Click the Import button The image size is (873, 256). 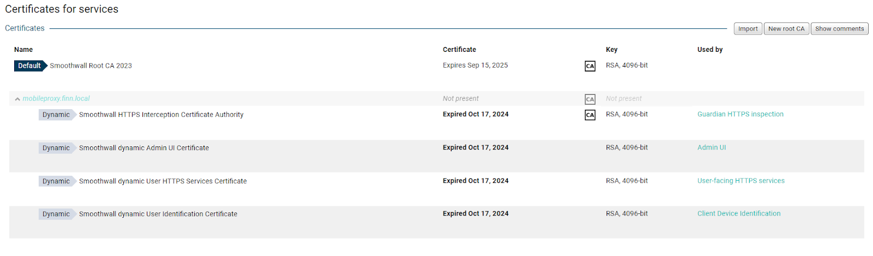[748, 29]
